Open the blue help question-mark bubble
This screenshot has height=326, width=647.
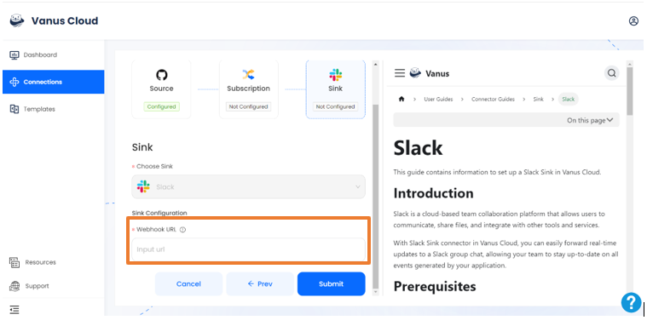(632, 302)
